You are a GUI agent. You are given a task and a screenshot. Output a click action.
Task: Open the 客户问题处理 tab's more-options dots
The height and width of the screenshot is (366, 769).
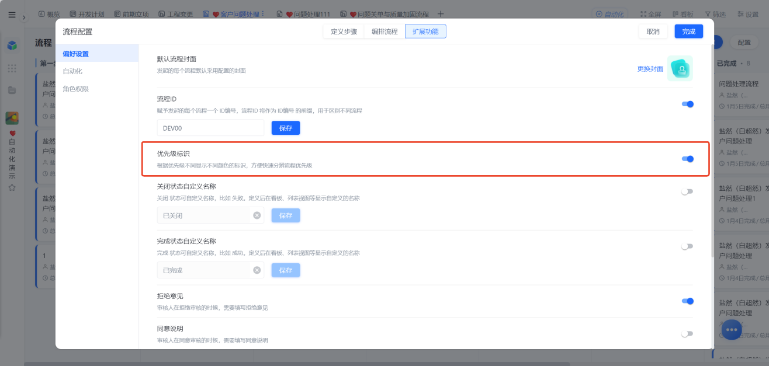click(262, 14)
